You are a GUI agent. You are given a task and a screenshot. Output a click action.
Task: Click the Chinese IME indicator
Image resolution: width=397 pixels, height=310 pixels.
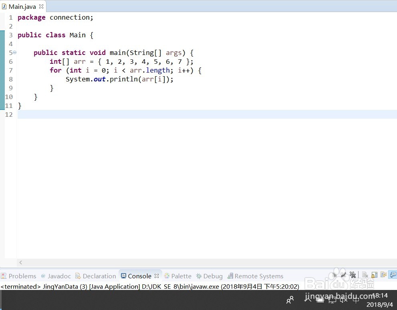click(x=356, y=300)
